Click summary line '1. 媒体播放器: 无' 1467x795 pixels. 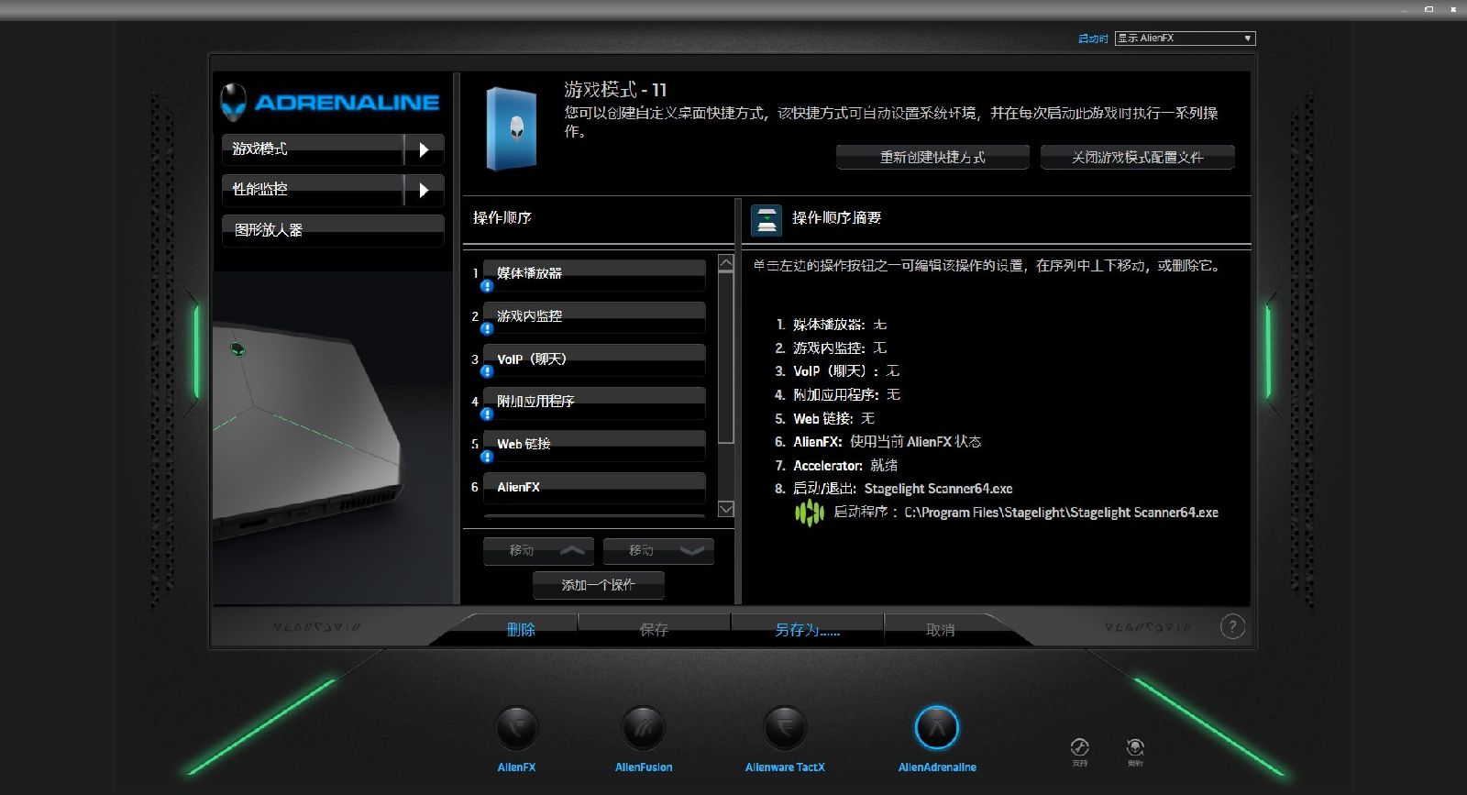[x=831, y=325]
